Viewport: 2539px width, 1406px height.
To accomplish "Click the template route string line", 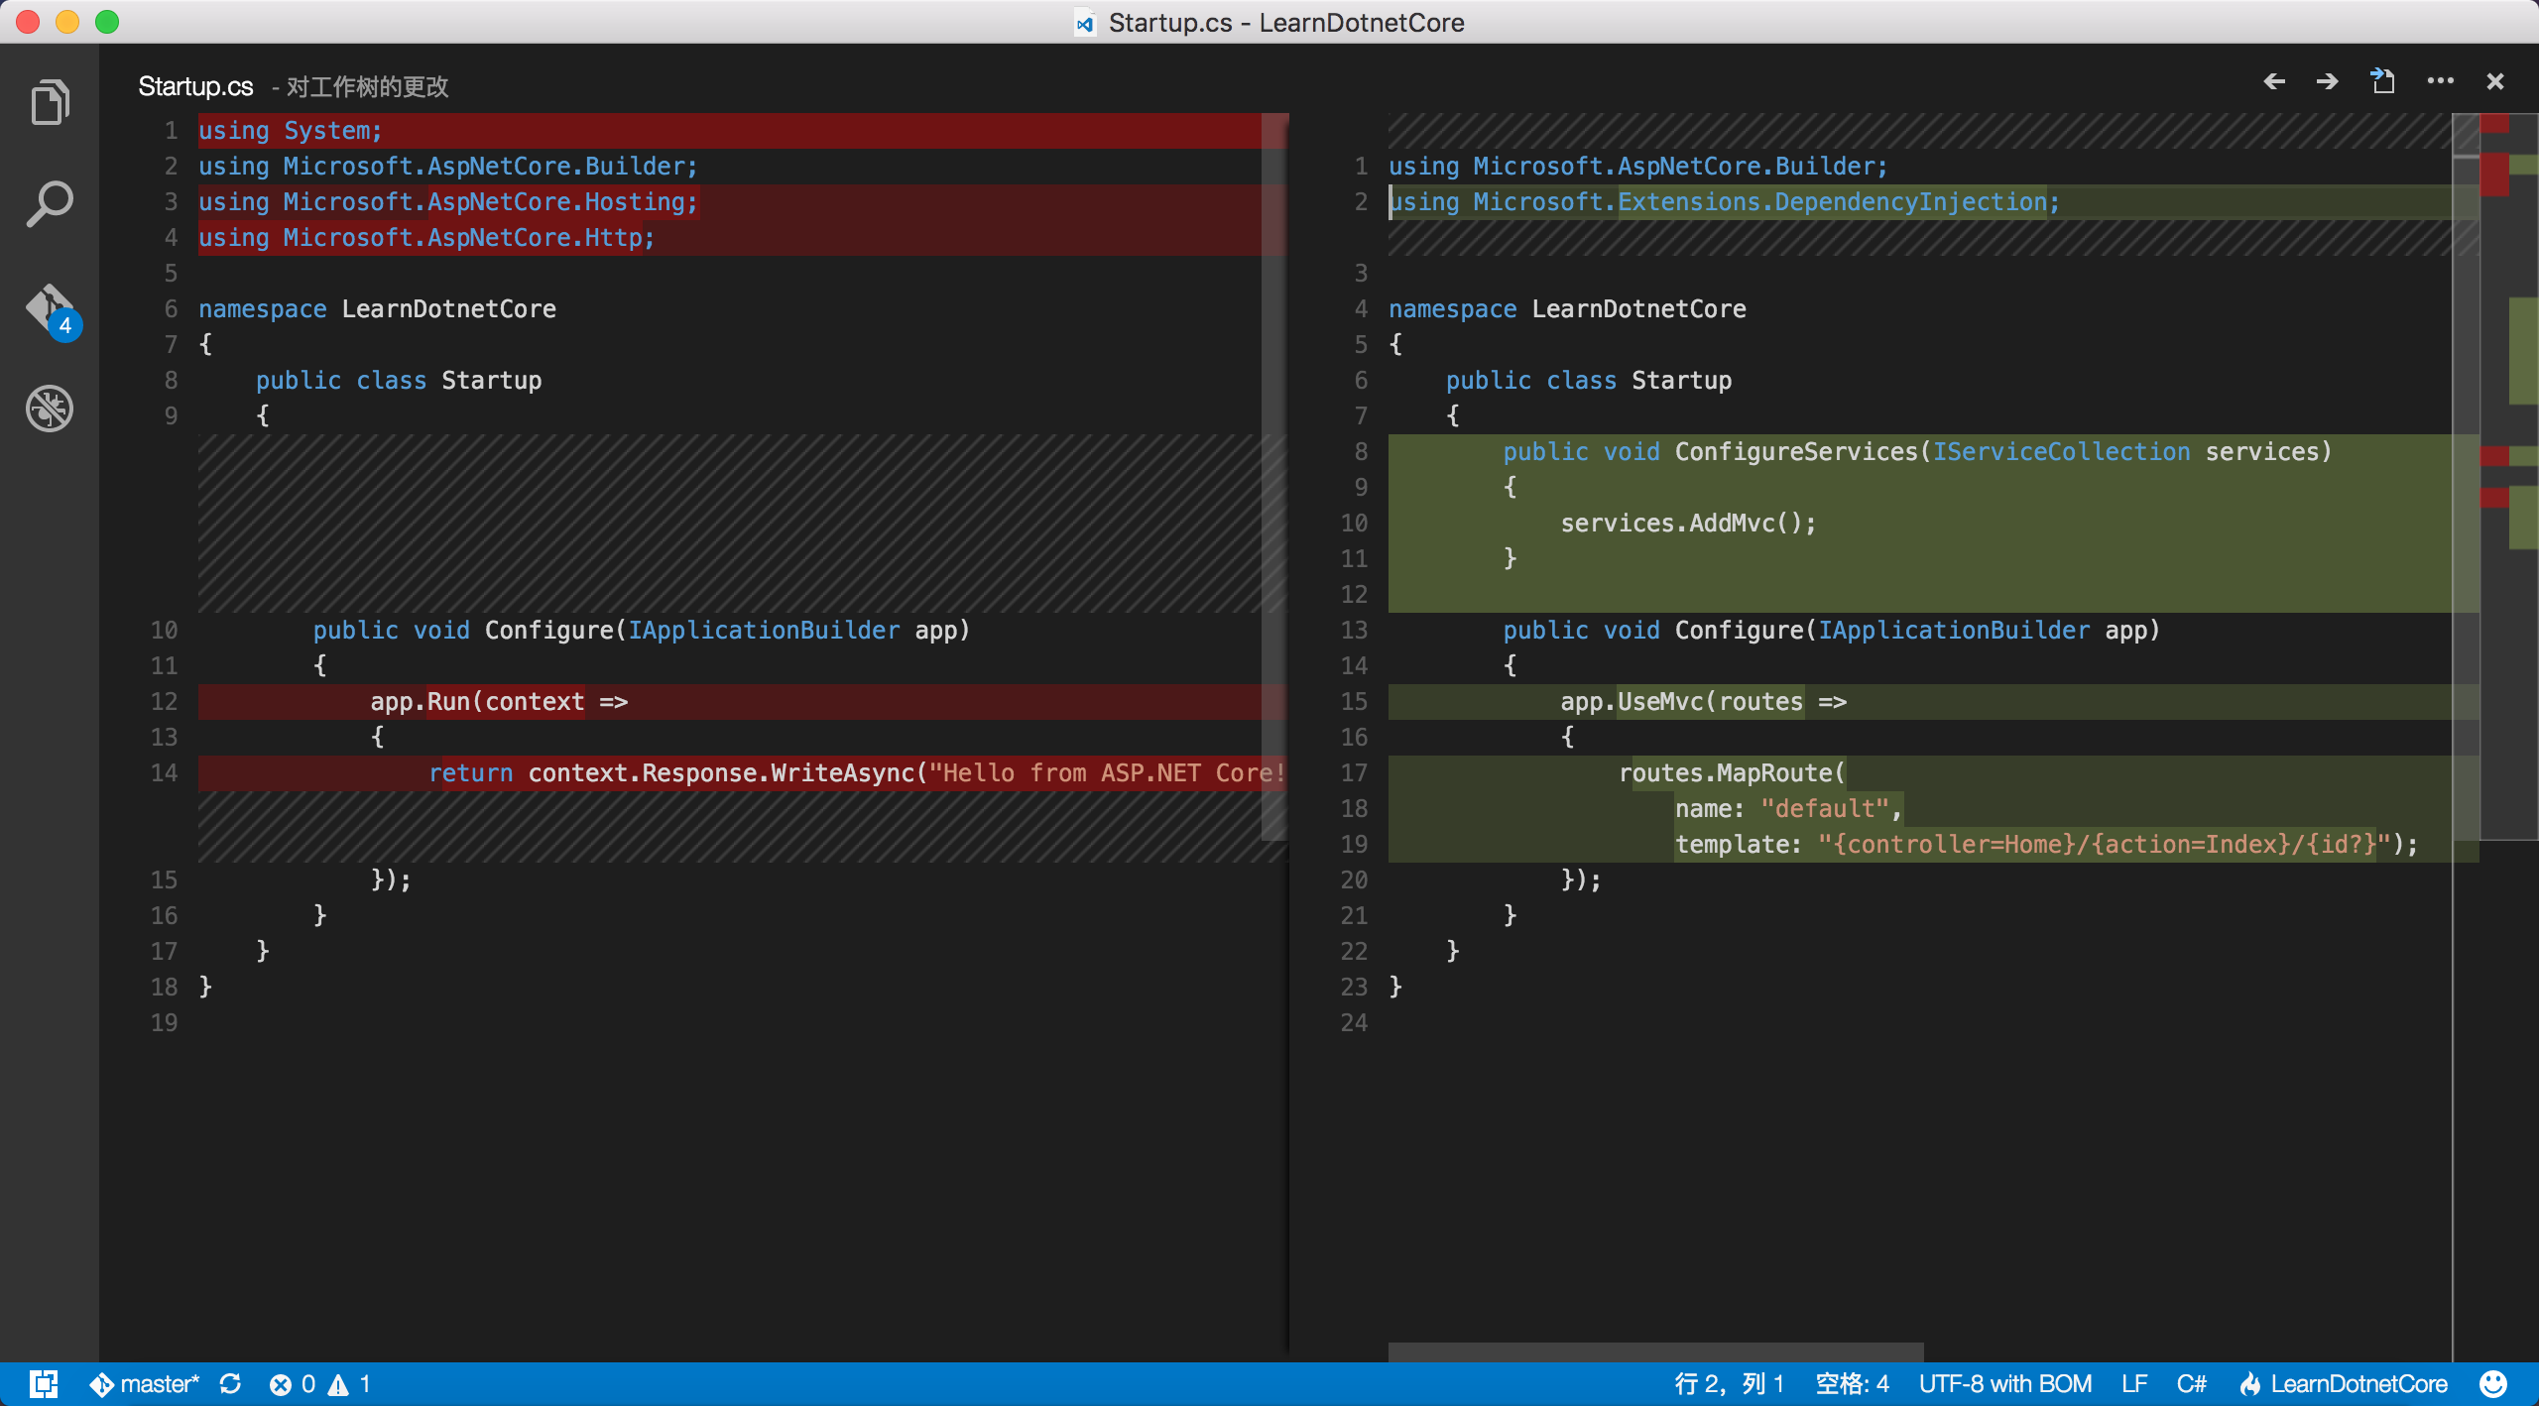I will click(x=2047, y=845).
